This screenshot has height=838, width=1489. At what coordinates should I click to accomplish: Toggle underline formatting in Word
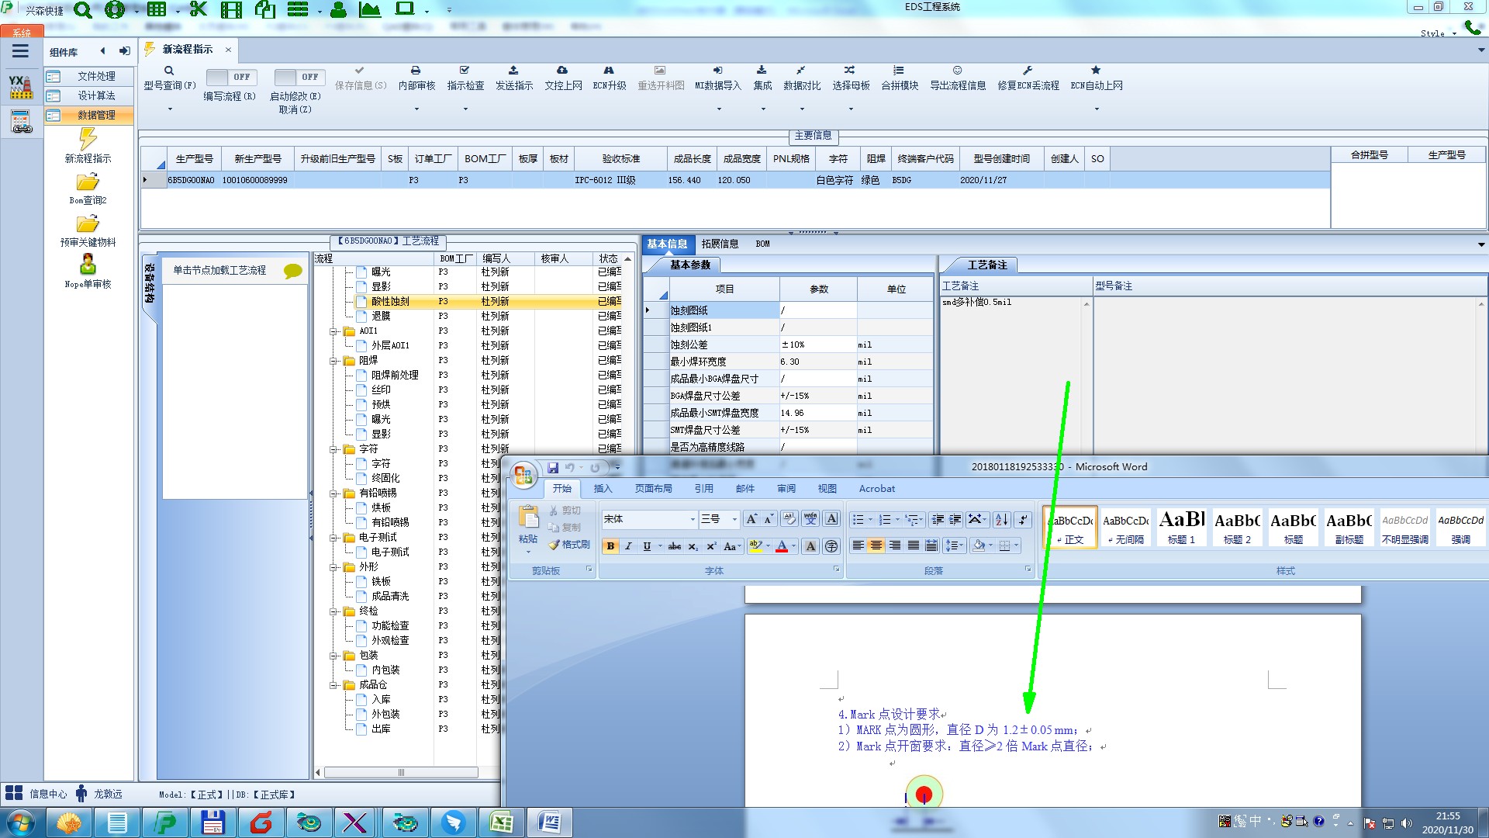[x=647, y=546]
